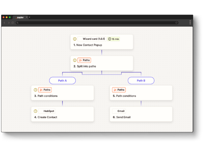Click the address bar search icon
Viewport: 203px width, 161px height.
click(18, 23)
